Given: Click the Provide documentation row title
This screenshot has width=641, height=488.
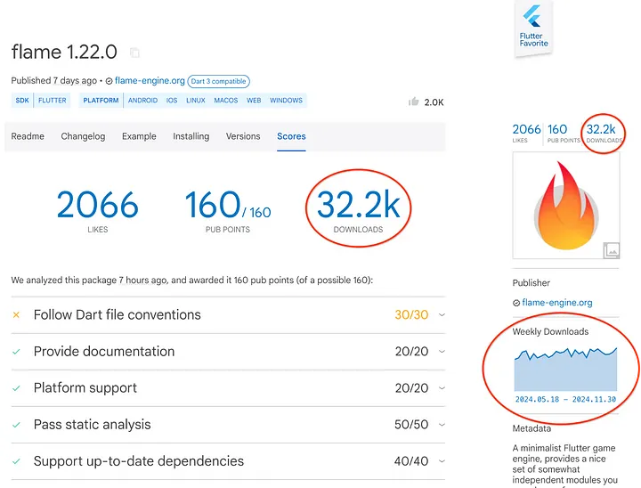Looking at the screenshot, I should [104, 352].
